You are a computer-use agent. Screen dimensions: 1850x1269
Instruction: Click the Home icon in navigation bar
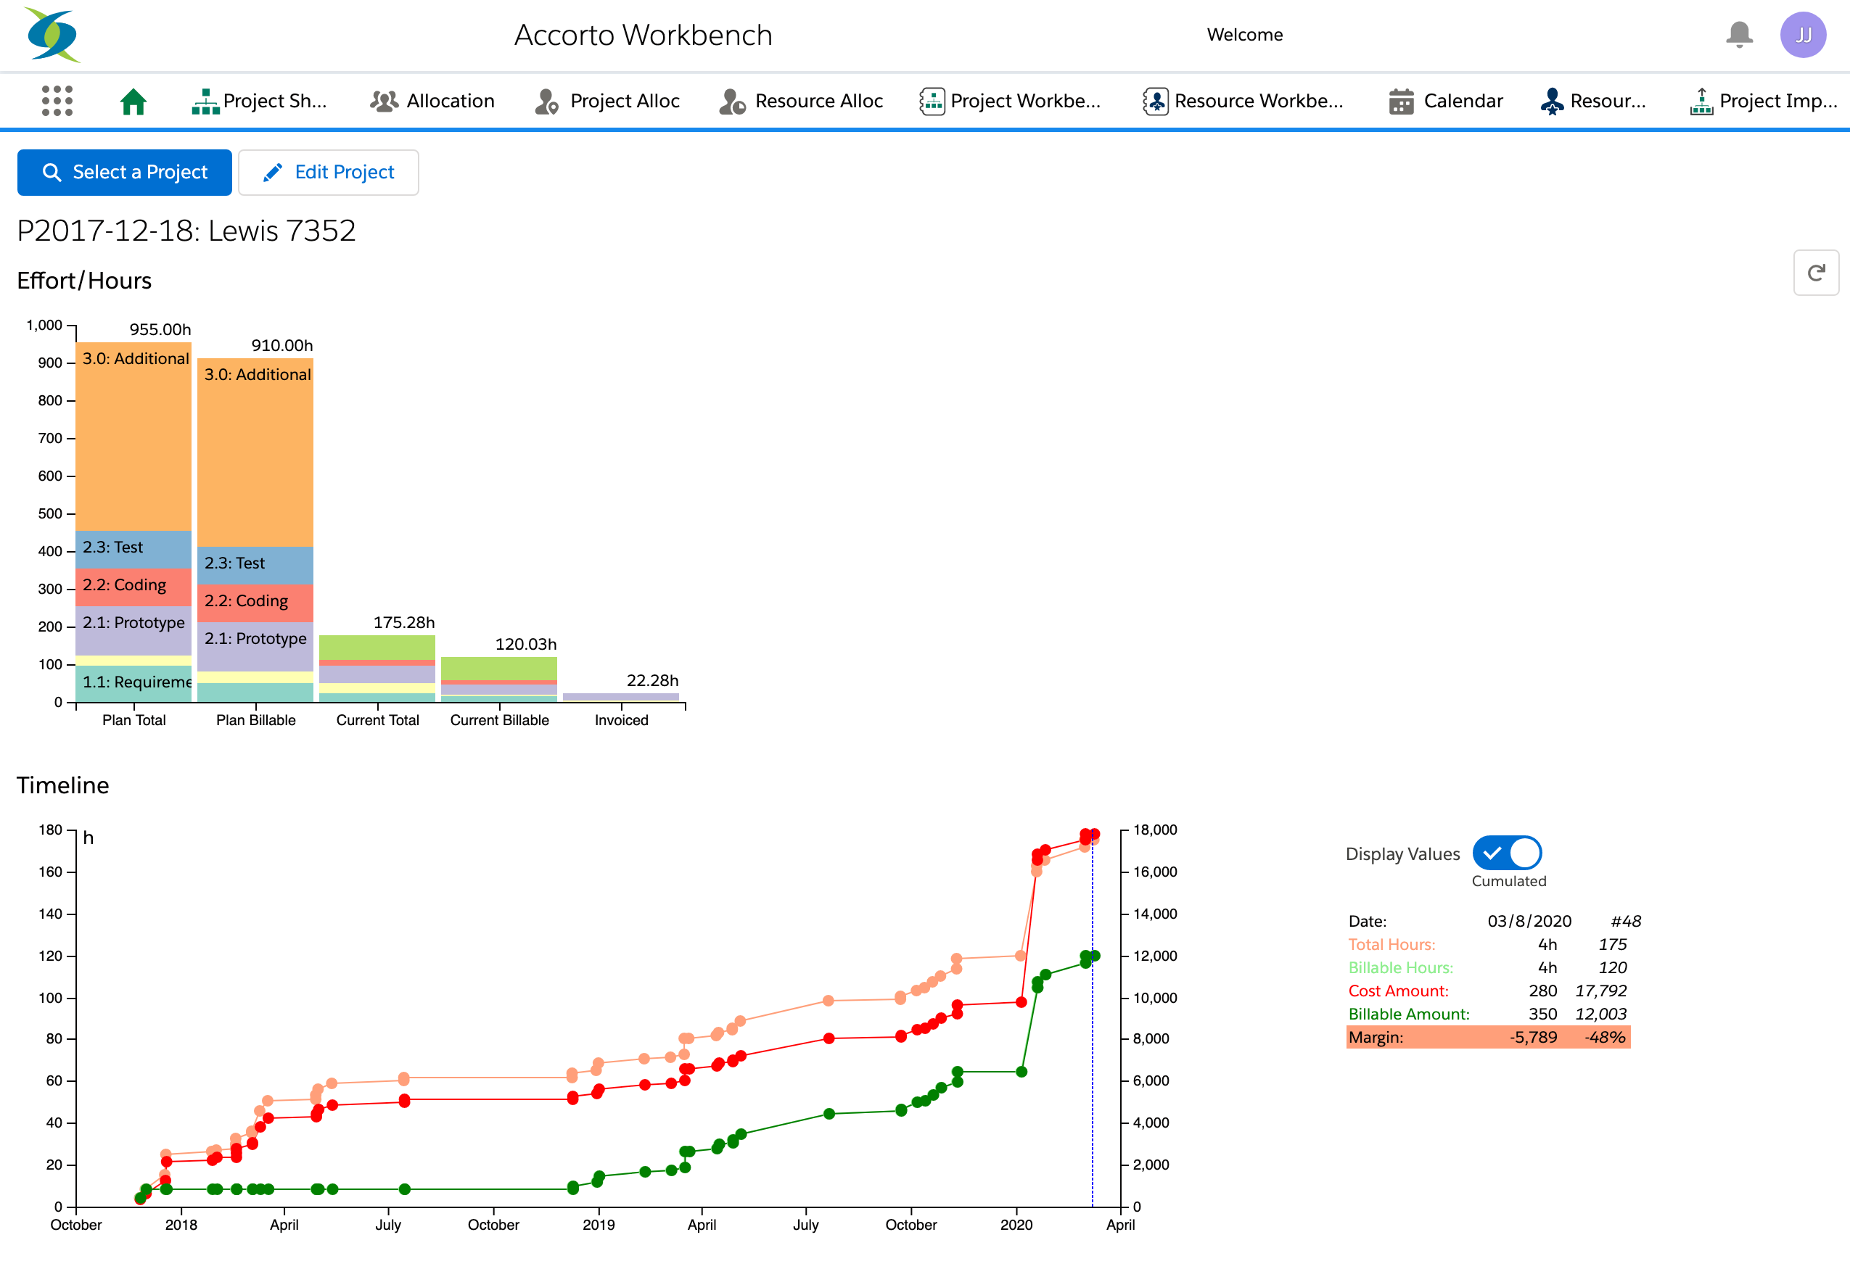133,101
